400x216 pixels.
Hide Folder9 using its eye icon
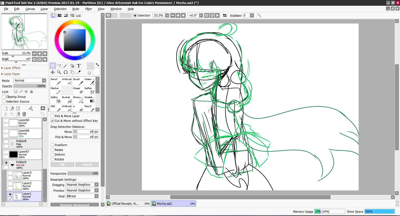pyautogui.click(x=6, y=163)
